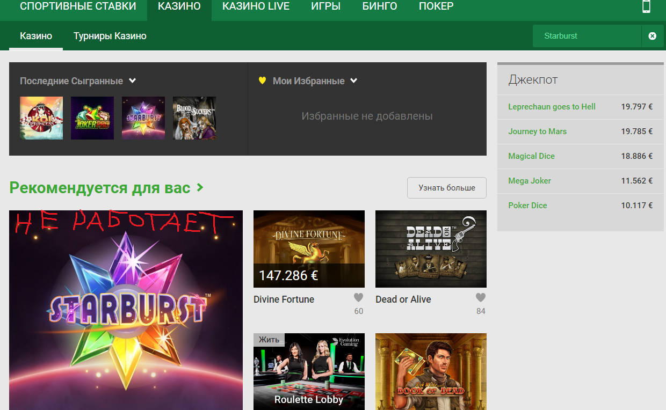Open Joker Pro from recently played games
Image resolution: width=666 pixels, height=410 pixels.
(x=92, y=118)
